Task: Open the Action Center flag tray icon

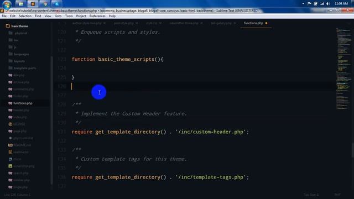Action: pos(309,4)
